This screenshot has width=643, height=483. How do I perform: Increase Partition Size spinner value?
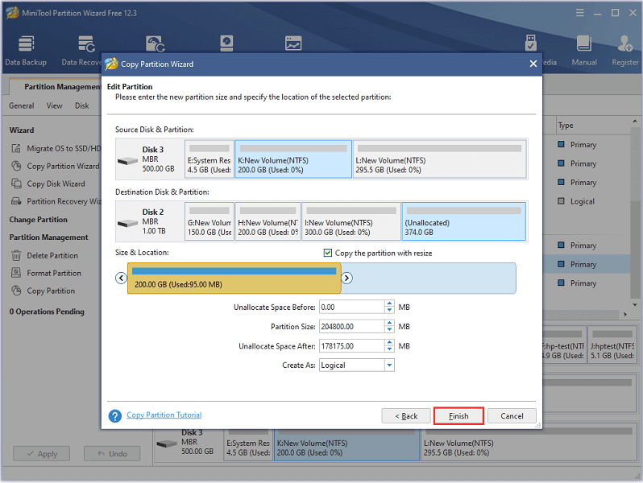[389, 324]
